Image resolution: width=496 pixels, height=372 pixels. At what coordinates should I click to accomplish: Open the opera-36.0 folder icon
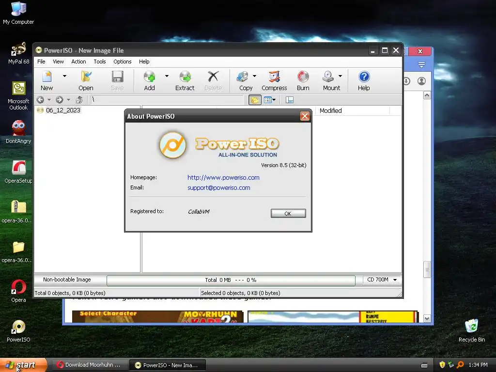coord(18,252)
